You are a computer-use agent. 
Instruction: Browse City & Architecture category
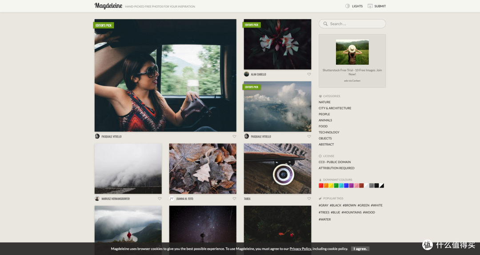point(335,108)
